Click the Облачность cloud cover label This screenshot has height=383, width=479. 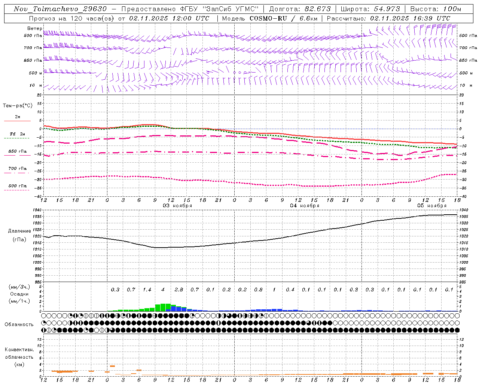coord(19,325)
